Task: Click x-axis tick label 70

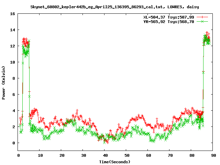Action: [170, 155]
